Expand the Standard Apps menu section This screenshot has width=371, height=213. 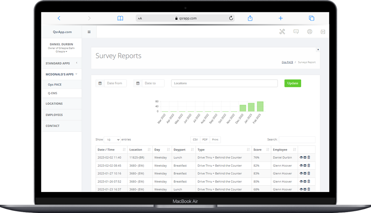coord(62,63)
